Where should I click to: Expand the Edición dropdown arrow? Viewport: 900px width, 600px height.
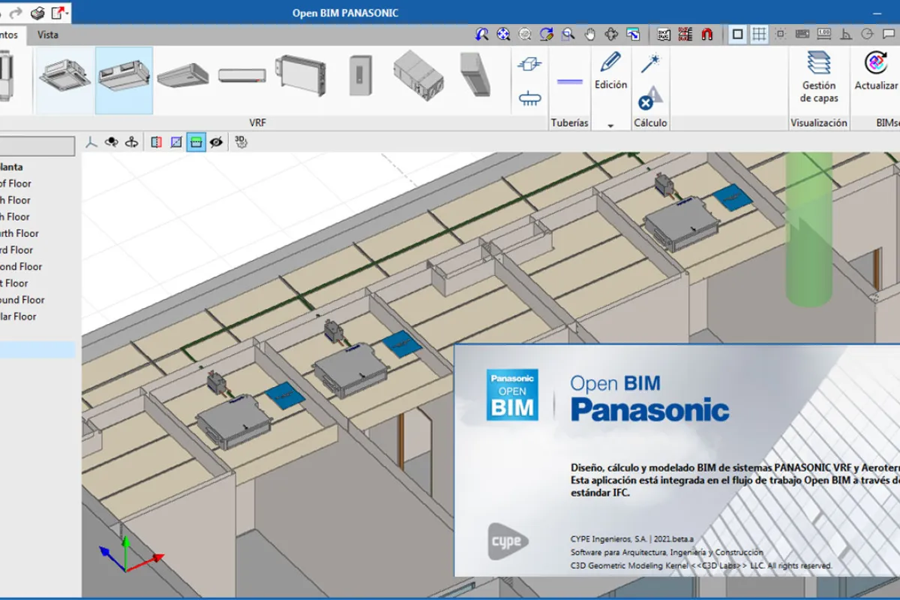(x=610, y=125)
